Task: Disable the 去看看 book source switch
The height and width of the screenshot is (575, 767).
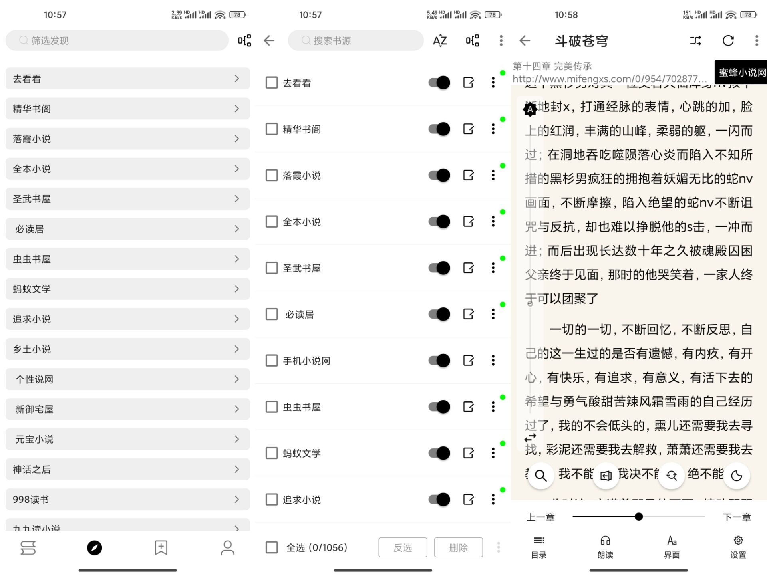Action: point(438,83)
